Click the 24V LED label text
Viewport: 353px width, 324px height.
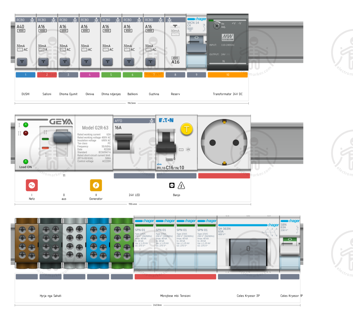(x=134, y=195)
